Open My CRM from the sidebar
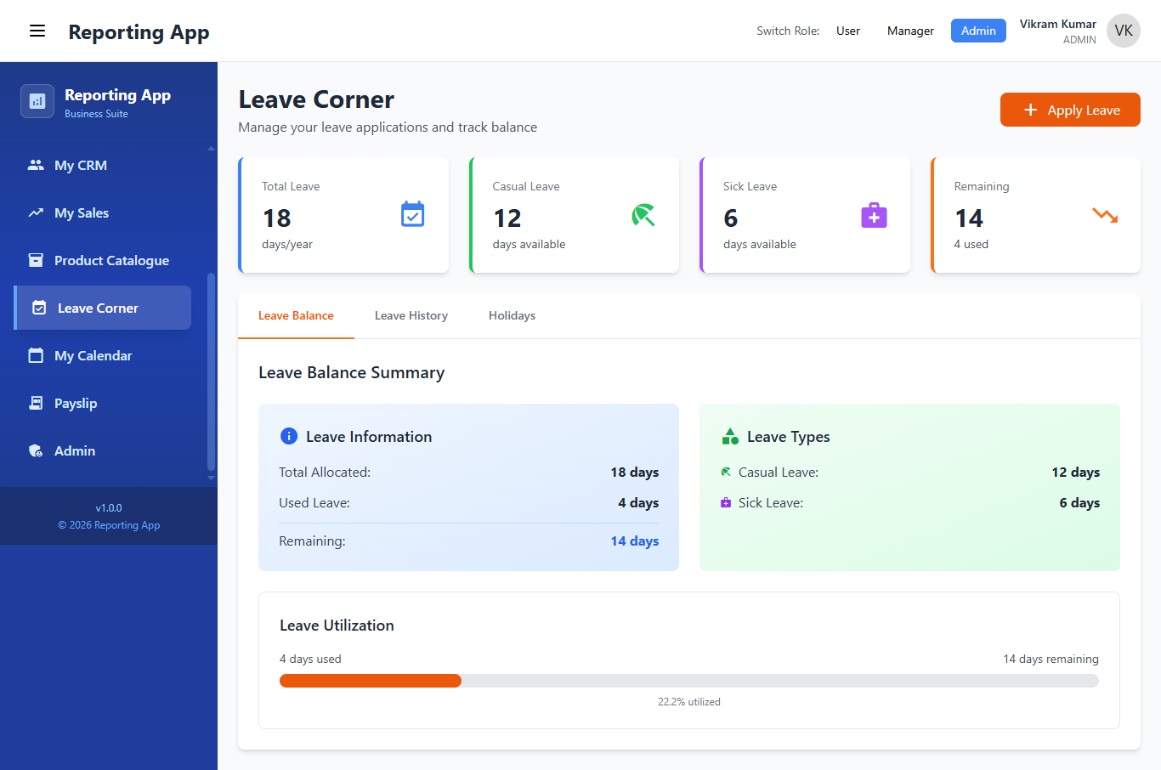The width and height of the screenshot is (1161, 770). coord(81,166)
